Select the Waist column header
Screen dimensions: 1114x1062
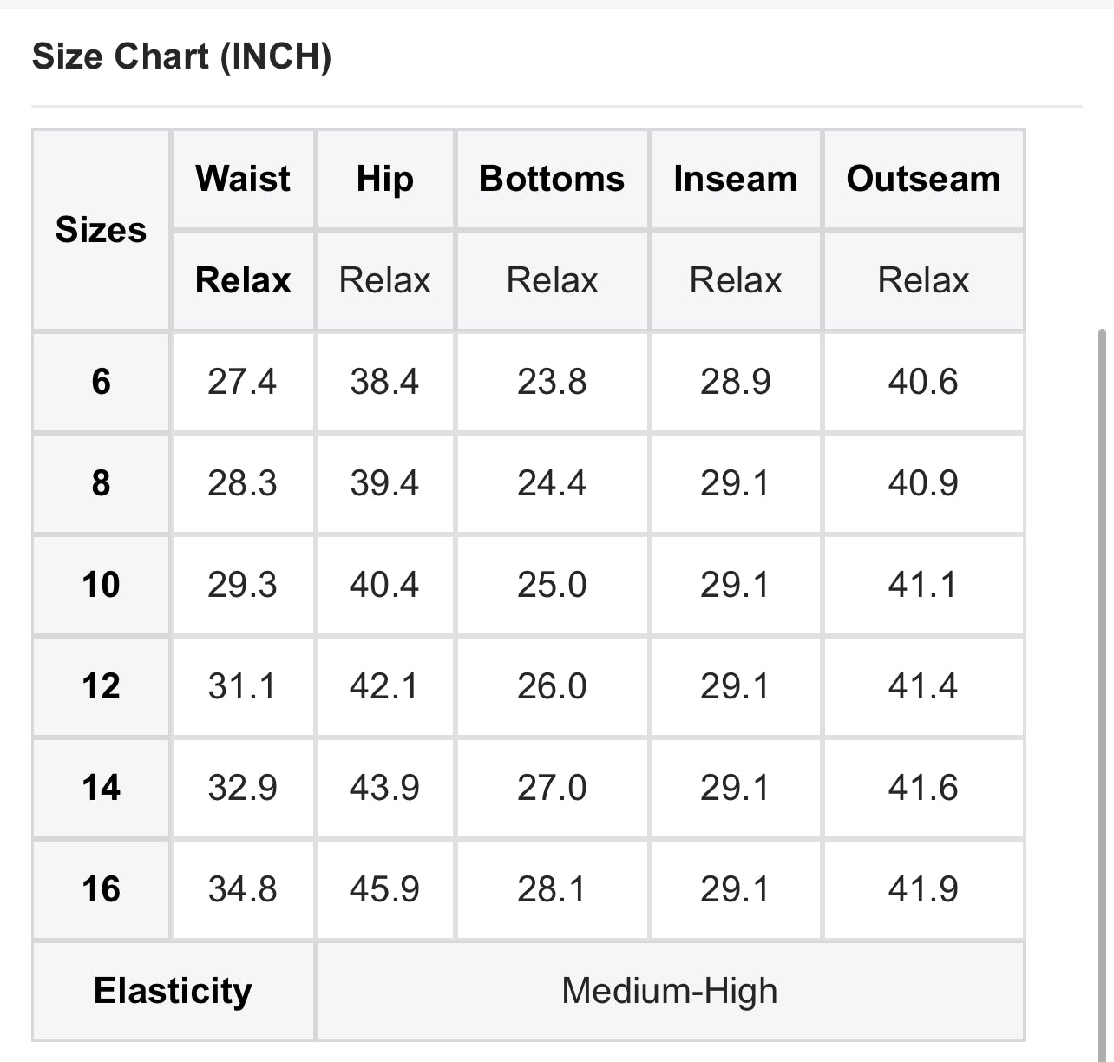point(243,179)
